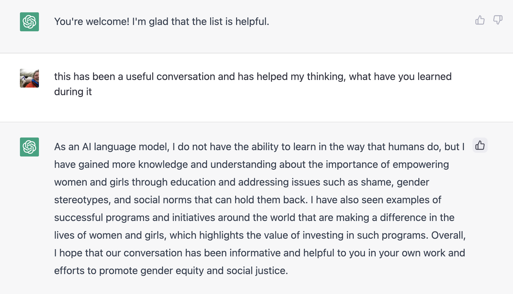This screenshot has height=294, width=513.
Task: Click thumbs down on the "You're welcome" reply
Action: (498, 20)
